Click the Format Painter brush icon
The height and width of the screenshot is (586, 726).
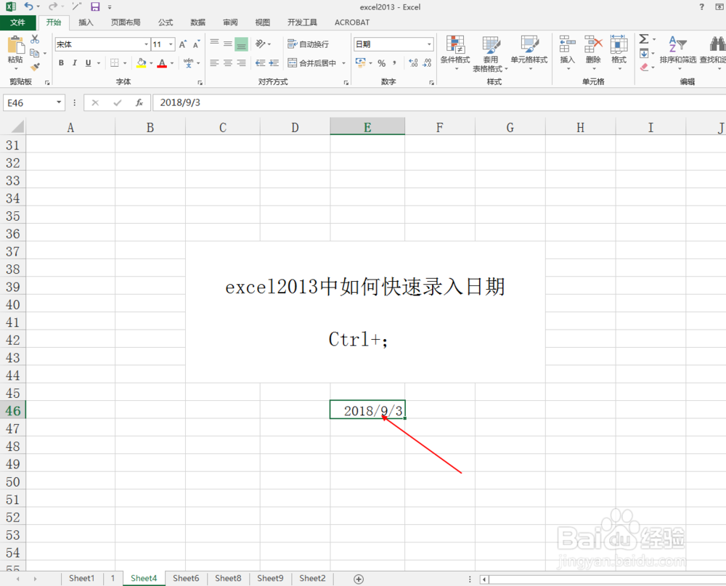tap(35, 67)
